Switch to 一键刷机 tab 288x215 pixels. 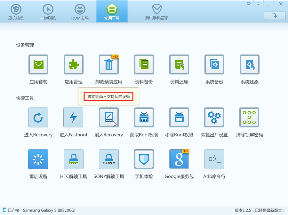pos(48,12)
